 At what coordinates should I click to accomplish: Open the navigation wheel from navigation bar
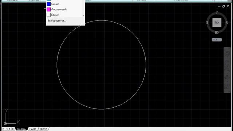tap(227, 53)
